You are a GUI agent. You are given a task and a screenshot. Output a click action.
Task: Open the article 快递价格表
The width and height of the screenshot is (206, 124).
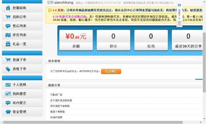click(x=56, y=117)
